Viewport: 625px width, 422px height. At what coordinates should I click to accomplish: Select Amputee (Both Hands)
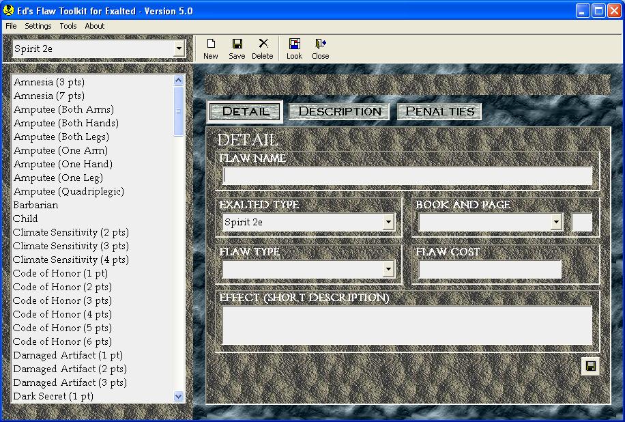tap(66, 123)
